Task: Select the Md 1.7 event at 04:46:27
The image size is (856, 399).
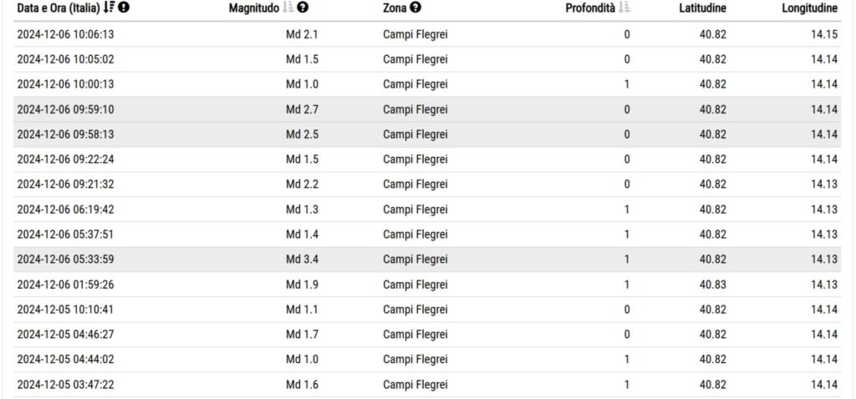Action: coord(427,335)
